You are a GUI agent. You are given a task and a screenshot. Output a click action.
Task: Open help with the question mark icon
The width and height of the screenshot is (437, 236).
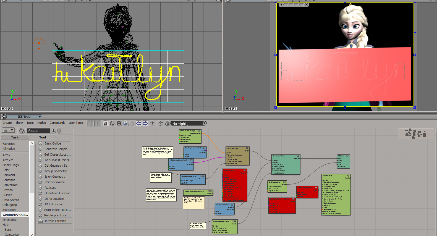pos(152,124)
